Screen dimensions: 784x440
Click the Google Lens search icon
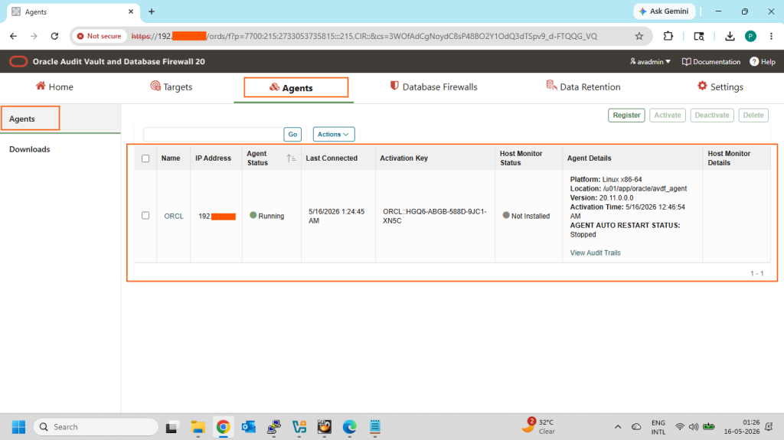click(699, 36)
